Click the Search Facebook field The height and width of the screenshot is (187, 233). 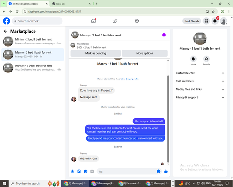pos(37,21)
